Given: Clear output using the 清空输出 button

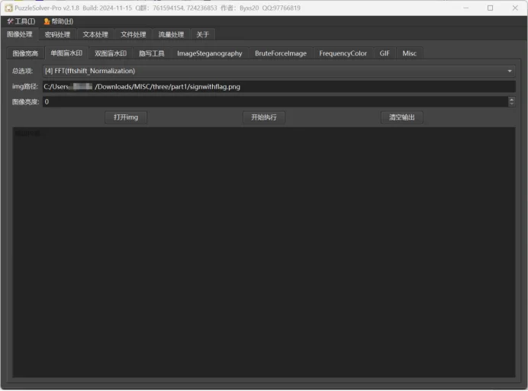Looking at the screenshot, I should click(x=401, y=117).
